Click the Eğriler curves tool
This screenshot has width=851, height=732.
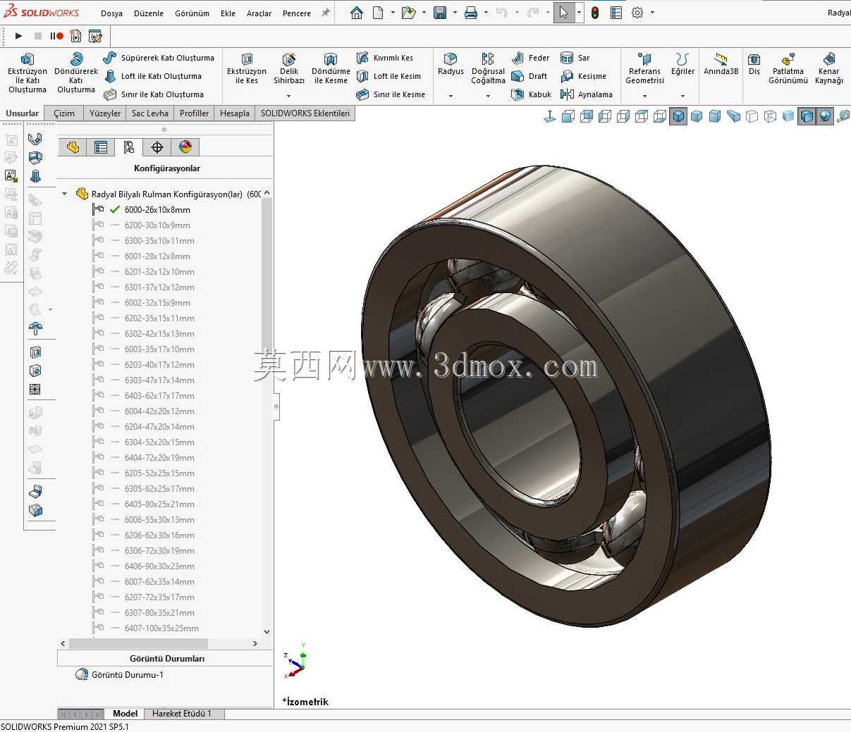tap(682, 64)
